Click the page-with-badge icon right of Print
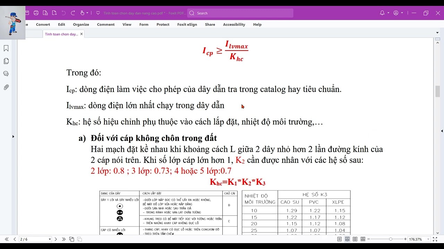The height and width of the screenshot is (249, 444). point(45,13)
